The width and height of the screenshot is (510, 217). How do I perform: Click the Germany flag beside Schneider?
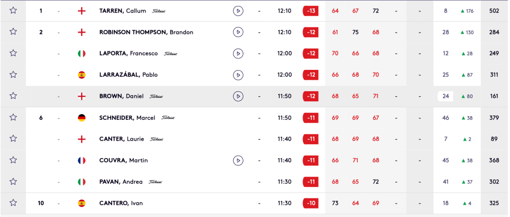pos(82,118)
